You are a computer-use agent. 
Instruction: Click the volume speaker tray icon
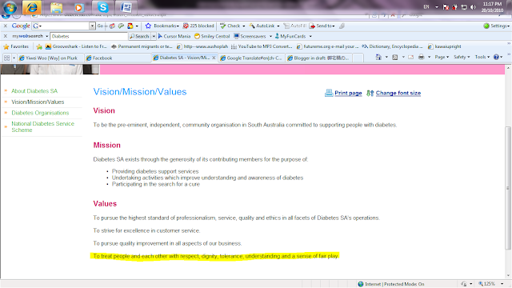click(x=473, y=7)
